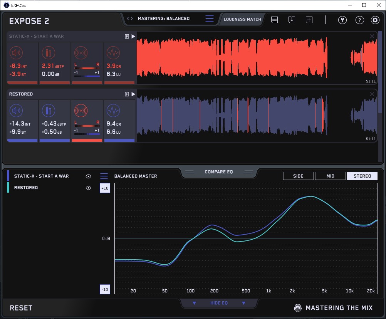
Task: Click loudness speaker icon on Static-X track
Action: point(16,53)
